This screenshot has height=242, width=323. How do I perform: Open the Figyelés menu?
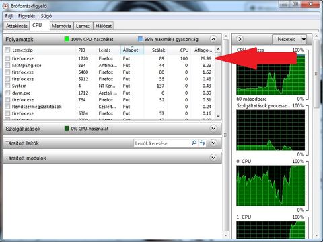point(26,16)
